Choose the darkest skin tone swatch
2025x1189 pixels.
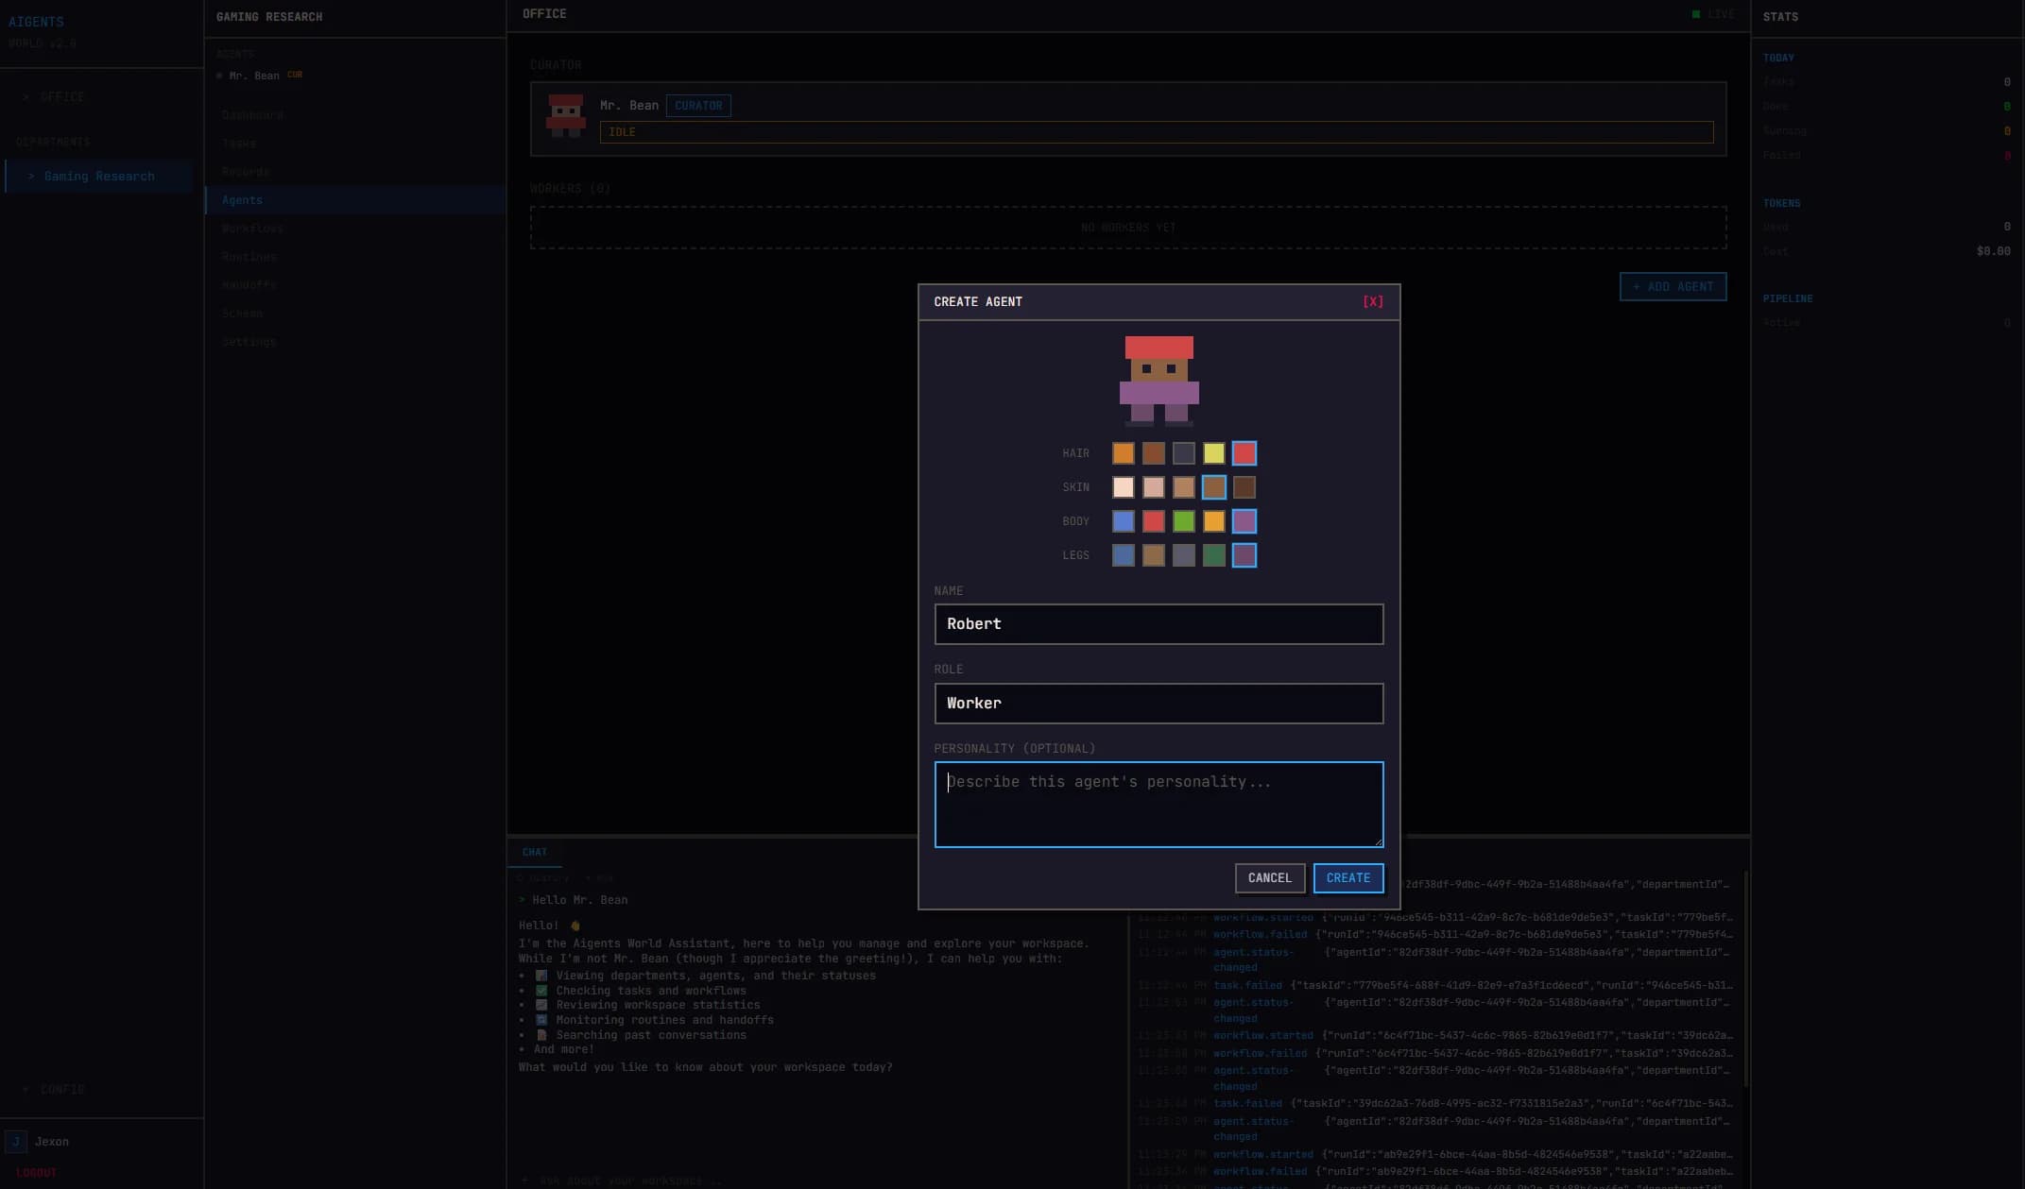pyautogui.click(x=1244, y=487)
